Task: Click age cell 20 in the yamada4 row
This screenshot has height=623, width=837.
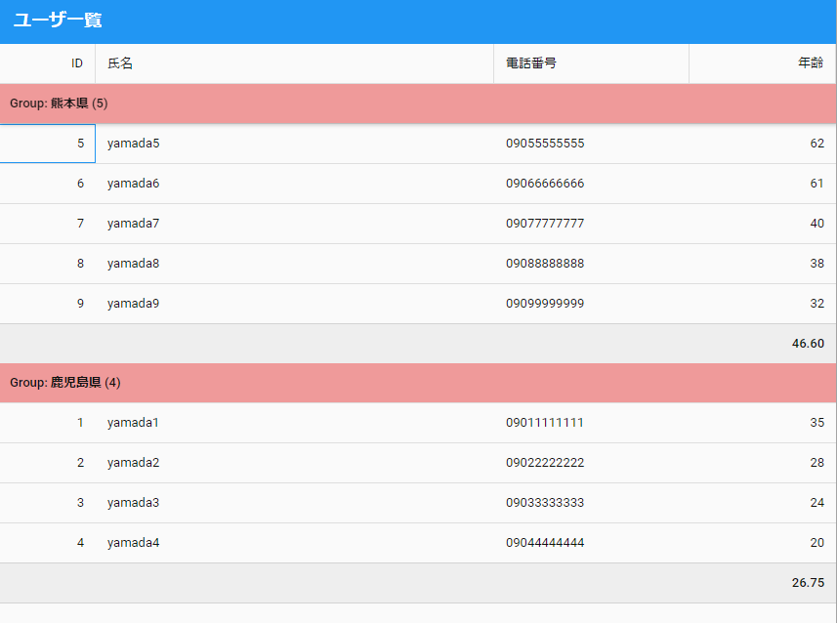Action: point(762,543)
